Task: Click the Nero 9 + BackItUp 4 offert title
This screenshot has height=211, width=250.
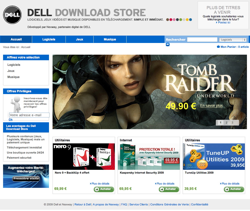Action: 72,173
